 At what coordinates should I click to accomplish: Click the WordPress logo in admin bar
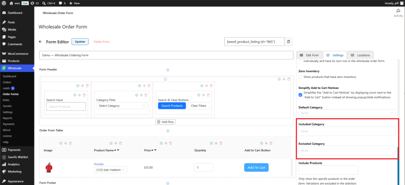click(x=4, y=3)
